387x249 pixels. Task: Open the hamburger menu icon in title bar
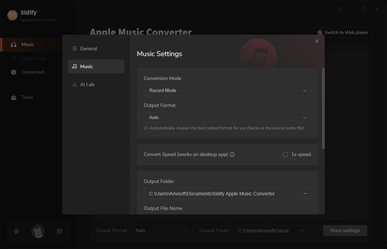tap(340, 9)
